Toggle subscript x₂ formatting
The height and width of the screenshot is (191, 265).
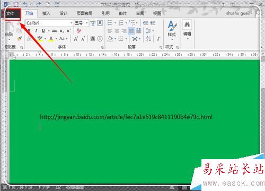click(x=61, y=31)
